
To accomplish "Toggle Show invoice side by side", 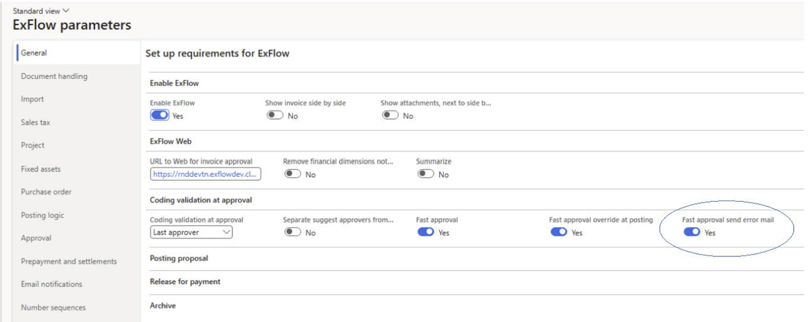I will click(275, 115).
